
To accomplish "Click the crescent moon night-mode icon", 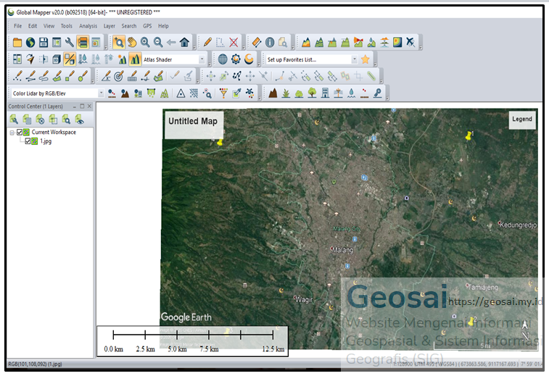I will 249,59.
